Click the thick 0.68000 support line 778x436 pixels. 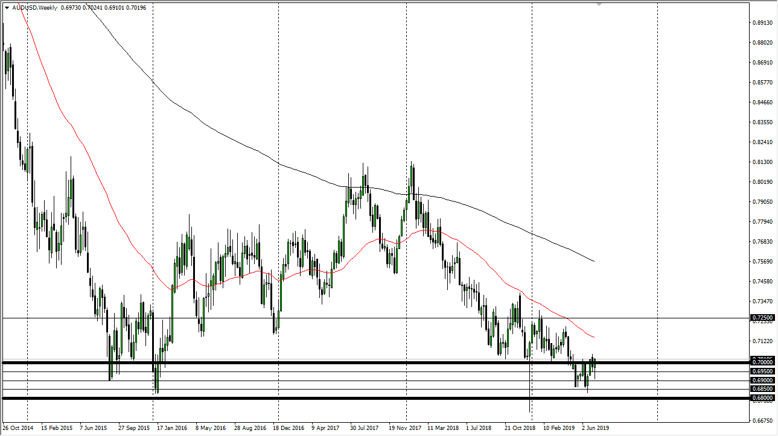[x=362, y=399]
